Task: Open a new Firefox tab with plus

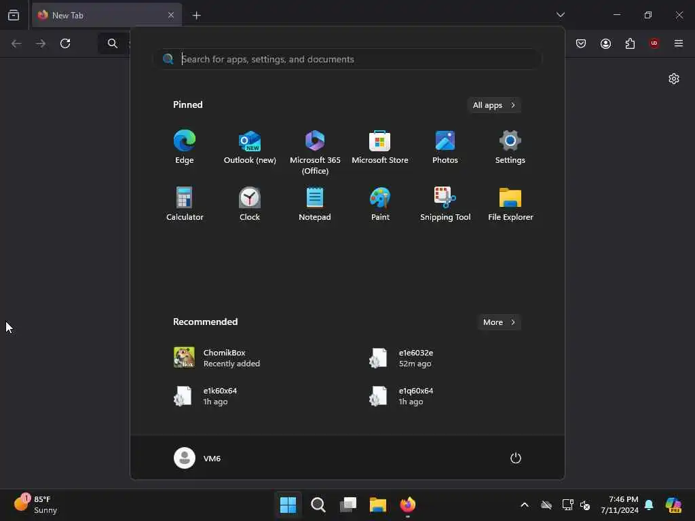Action: point(196,16)
